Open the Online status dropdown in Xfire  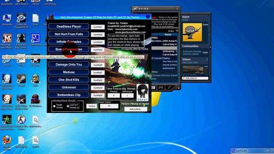pyautogui.click(x=177, y=31)
